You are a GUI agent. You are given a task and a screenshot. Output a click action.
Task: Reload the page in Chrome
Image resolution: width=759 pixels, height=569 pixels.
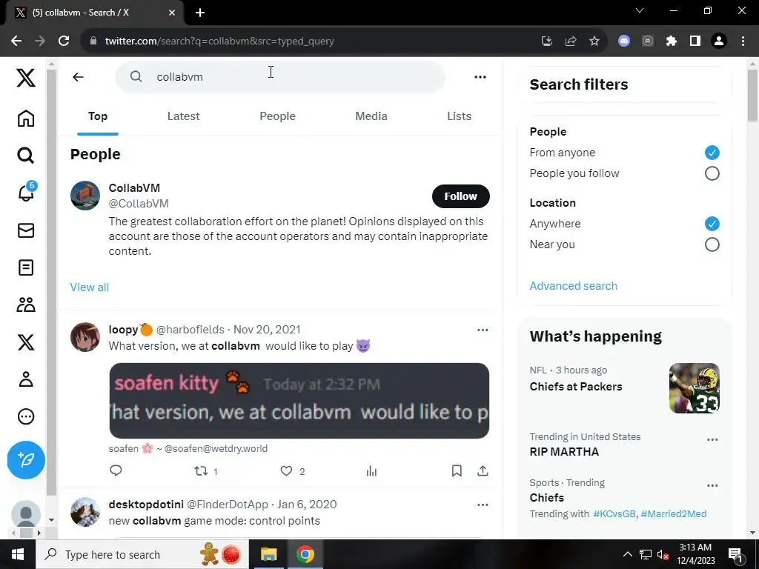pos(64,41)
